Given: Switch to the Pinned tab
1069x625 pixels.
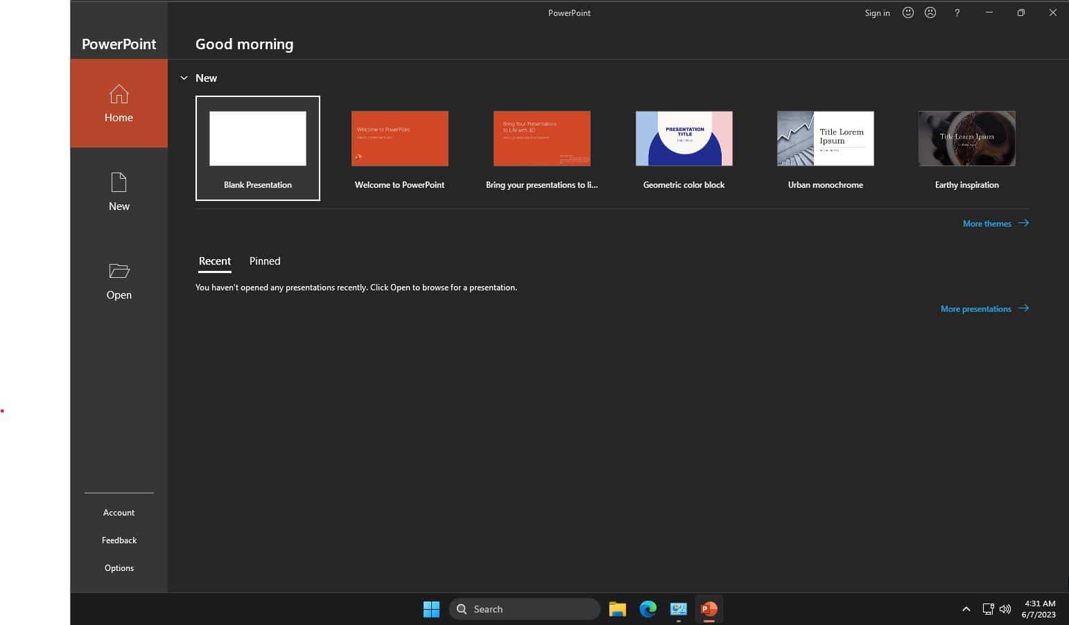Looking at the screenshot, I should click(265, 261).
